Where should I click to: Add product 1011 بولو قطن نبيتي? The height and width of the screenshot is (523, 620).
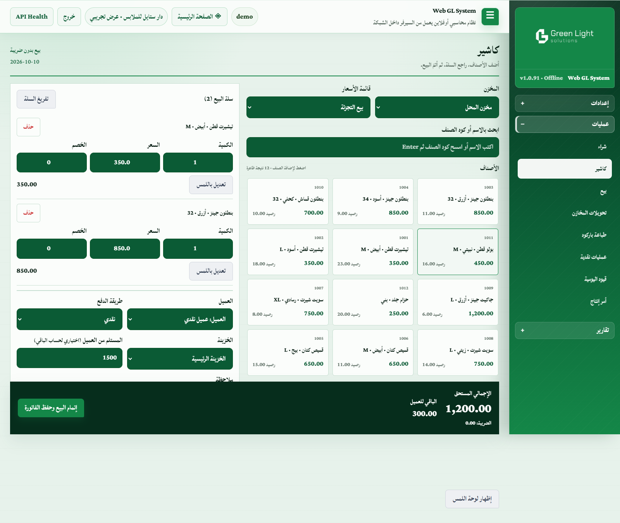pos(458,252)
